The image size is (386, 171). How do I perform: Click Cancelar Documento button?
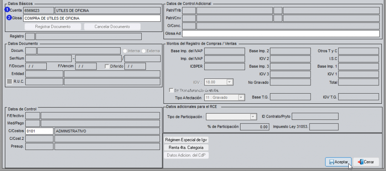[x=112, y=27]
